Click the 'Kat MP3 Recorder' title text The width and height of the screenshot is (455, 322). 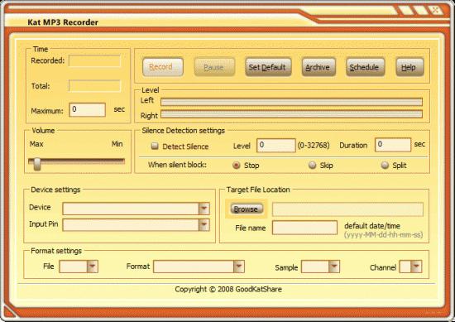pyautogui.click(x=63, y=22)
